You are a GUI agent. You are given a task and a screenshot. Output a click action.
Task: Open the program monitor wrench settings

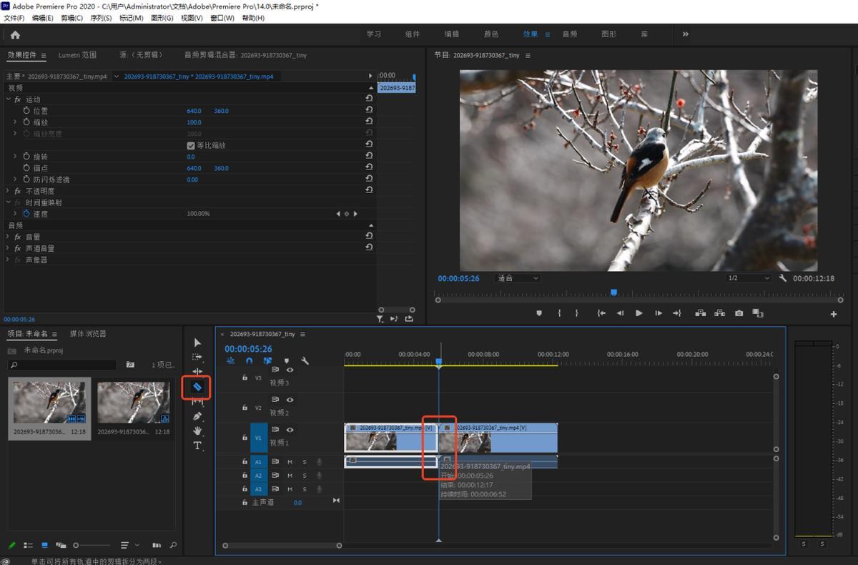tap(783, 278)
